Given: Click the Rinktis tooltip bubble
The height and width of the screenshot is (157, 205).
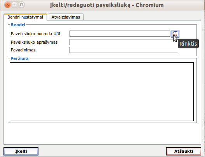Looking at the screenshot, I should tap(188, 44).
